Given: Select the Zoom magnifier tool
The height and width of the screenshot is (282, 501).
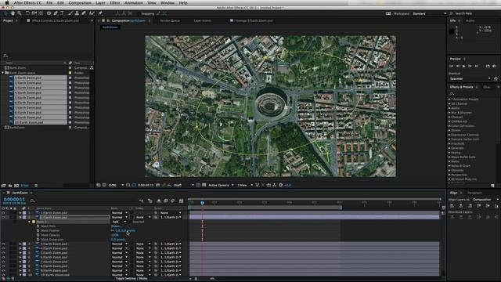Looking at the screenshot, I should (x=20, y=13).
